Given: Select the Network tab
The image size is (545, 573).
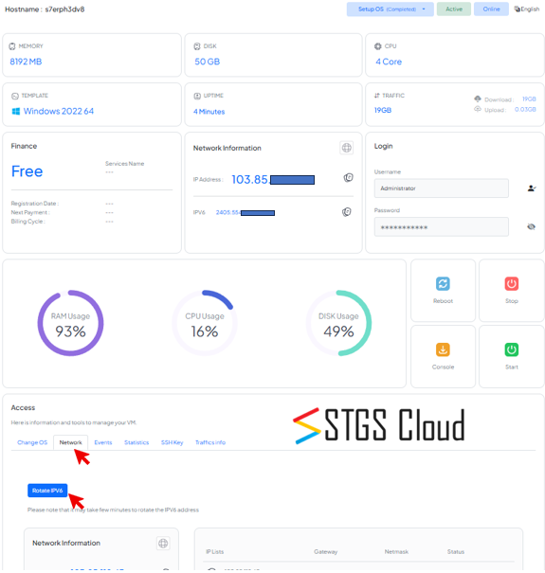Looking at the screenshot, I should 70,442.
